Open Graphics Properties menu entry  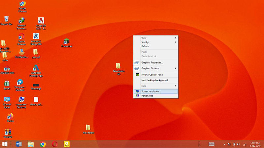point(156,62)
